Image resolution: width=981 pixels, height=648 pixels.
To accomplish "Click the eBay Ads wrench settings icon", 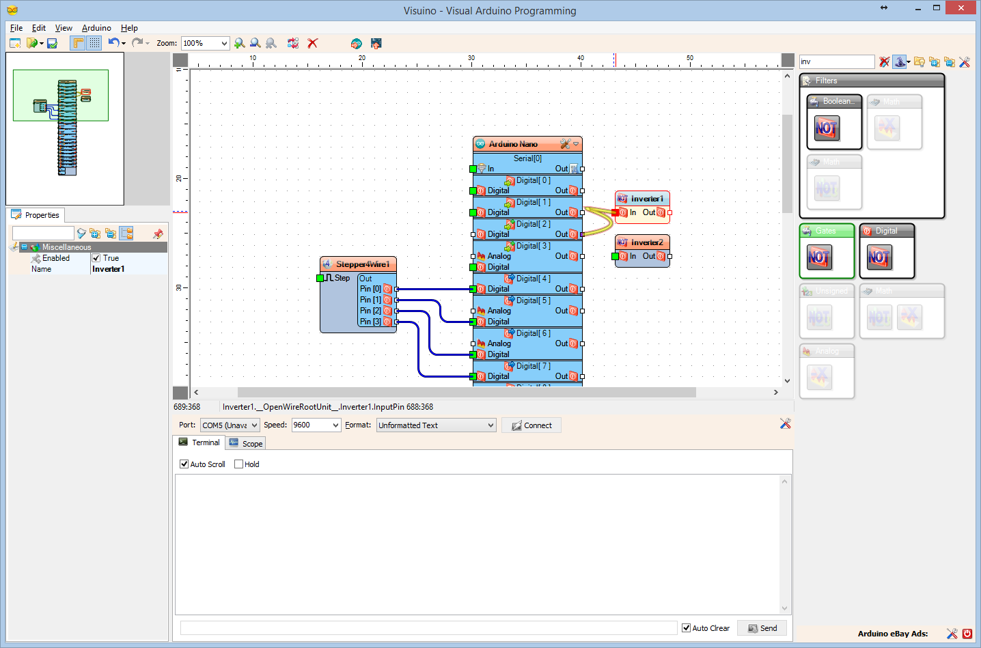I will 952,634.
